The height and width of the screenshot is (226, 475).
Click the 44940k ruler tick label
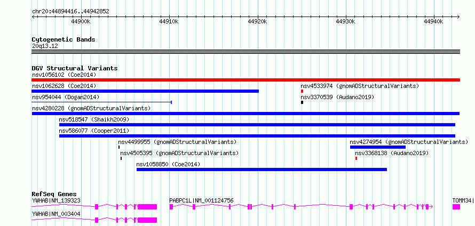pyautogui.click(x=434, y=21)
